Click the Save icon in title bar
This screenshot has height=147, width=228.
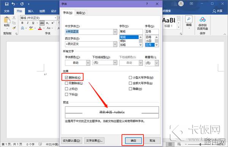(7, 4)
